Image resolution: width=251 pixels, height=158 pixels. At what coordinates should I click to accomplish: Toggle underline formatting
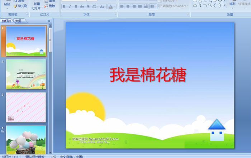tap(76, 6)
